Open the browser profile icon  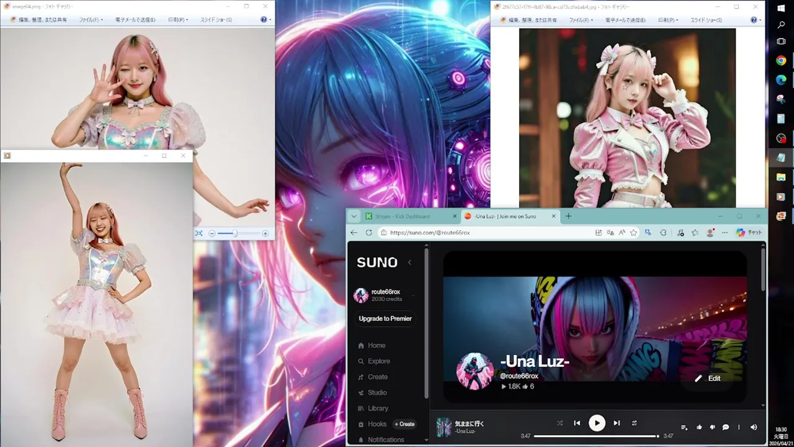710,232
